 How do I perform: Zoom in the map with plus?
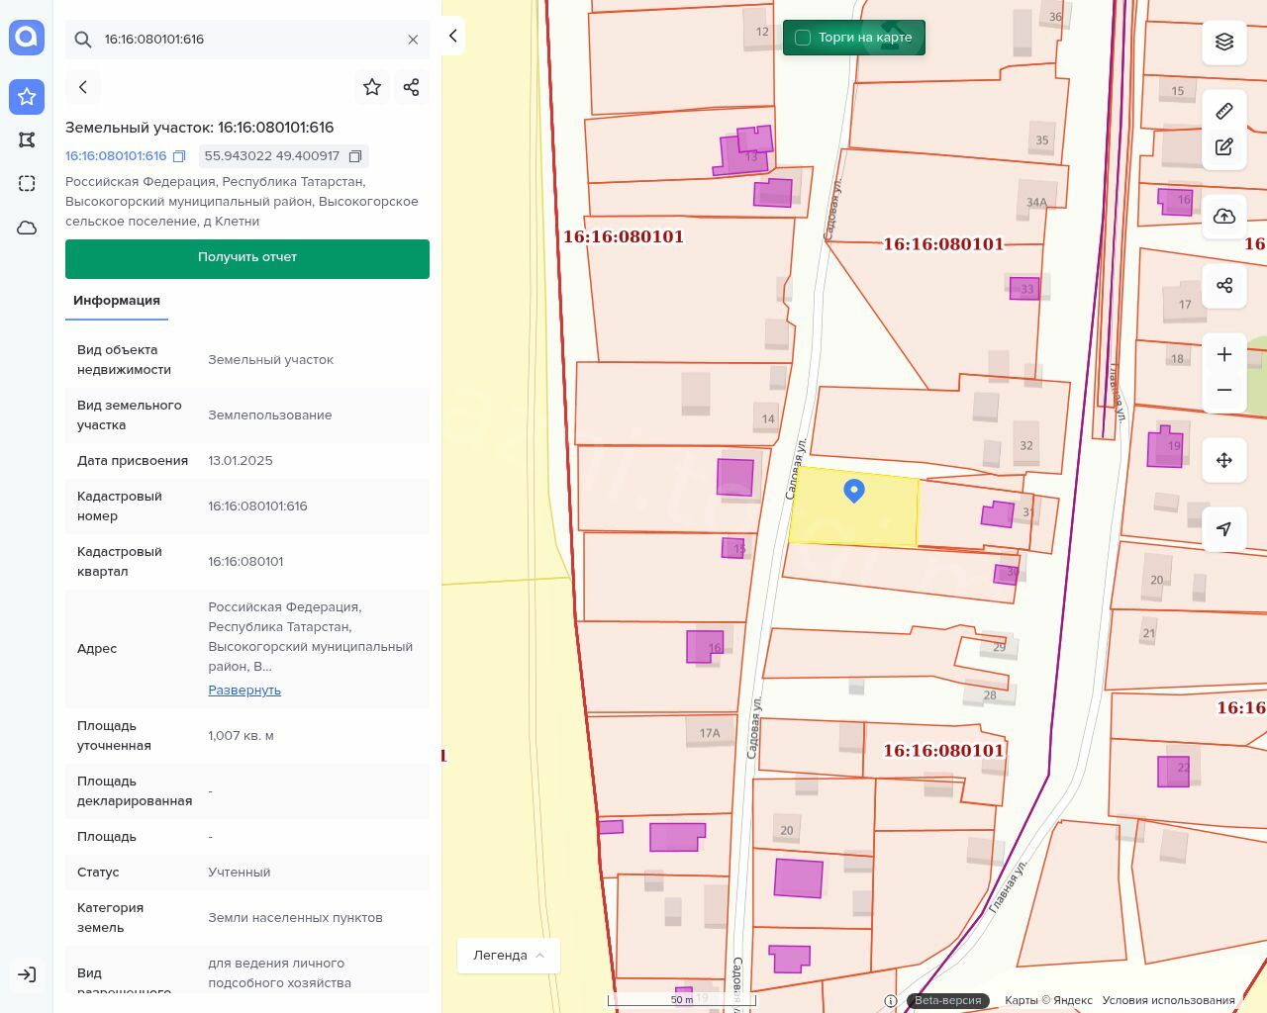coord(1224,355)
